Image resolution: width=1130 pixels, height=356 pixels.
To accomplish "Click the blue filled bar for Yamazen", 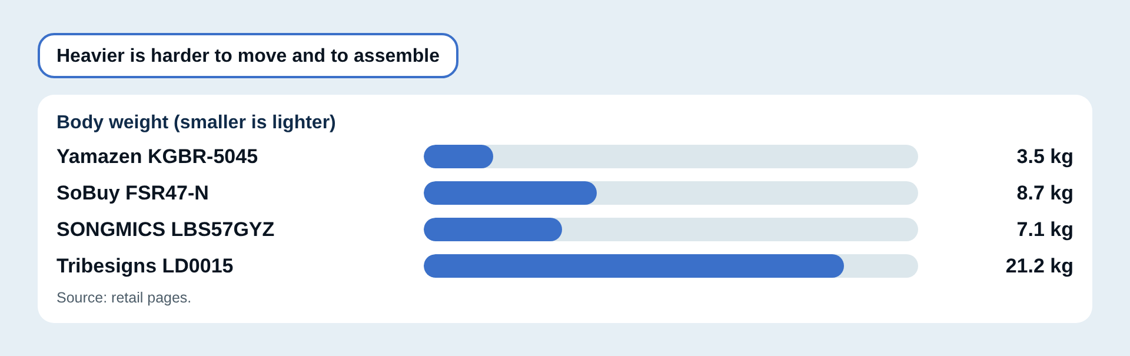I will [458, 157].
